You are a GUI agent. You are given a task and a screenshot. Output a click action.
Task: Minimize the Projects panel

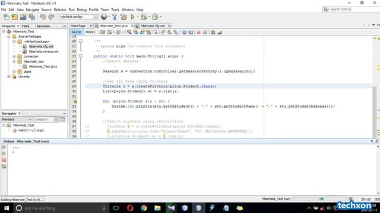[x=65, y=26]
